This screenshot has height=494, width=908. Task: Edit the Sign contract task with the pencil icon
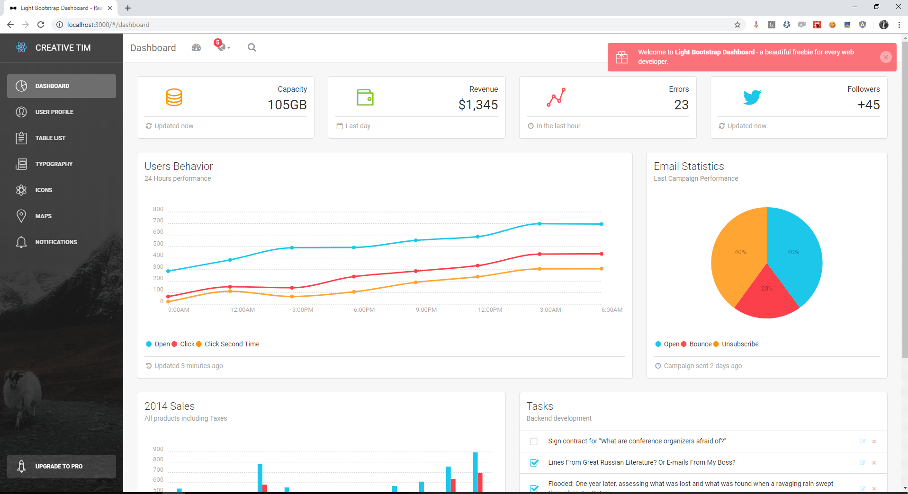pos(863,441)
